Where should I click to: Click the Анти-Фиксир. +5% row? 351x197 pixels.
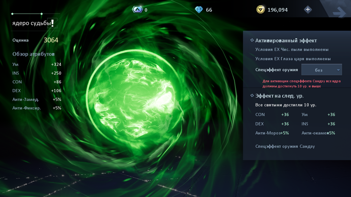37,108
